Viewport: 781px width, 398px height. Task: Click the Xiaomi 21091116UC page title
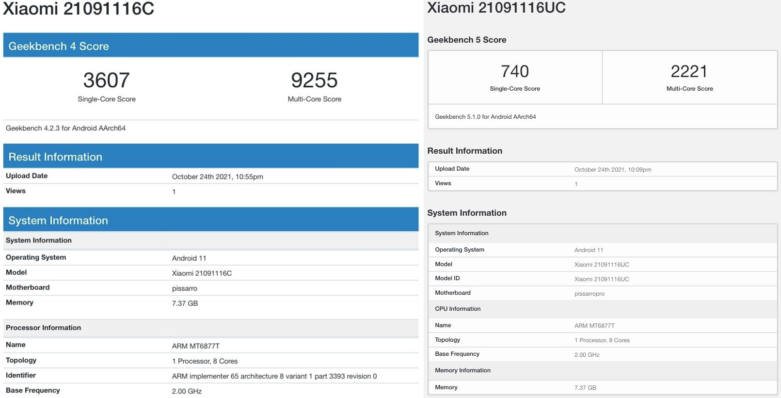[496, 8]
